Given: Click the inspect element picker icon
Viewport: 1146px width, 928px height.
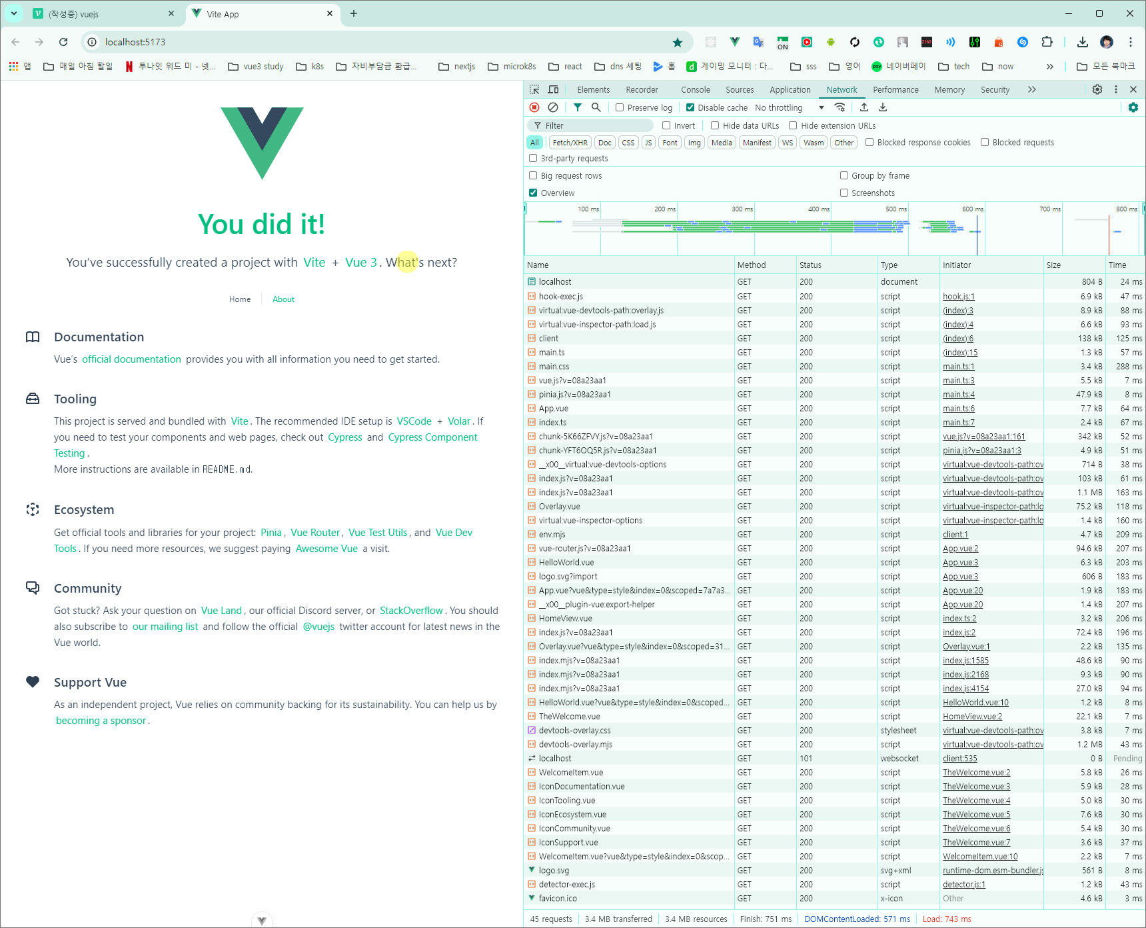Looking at the screenshot, I should point(534,89).
